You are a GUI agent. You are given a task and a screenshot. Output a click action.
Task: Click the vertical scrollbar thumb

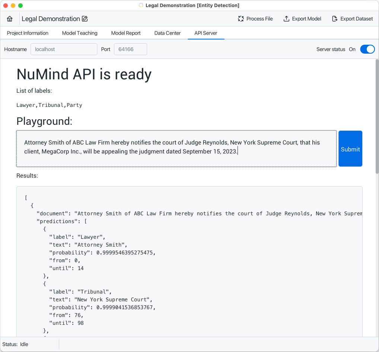(377, 116)
